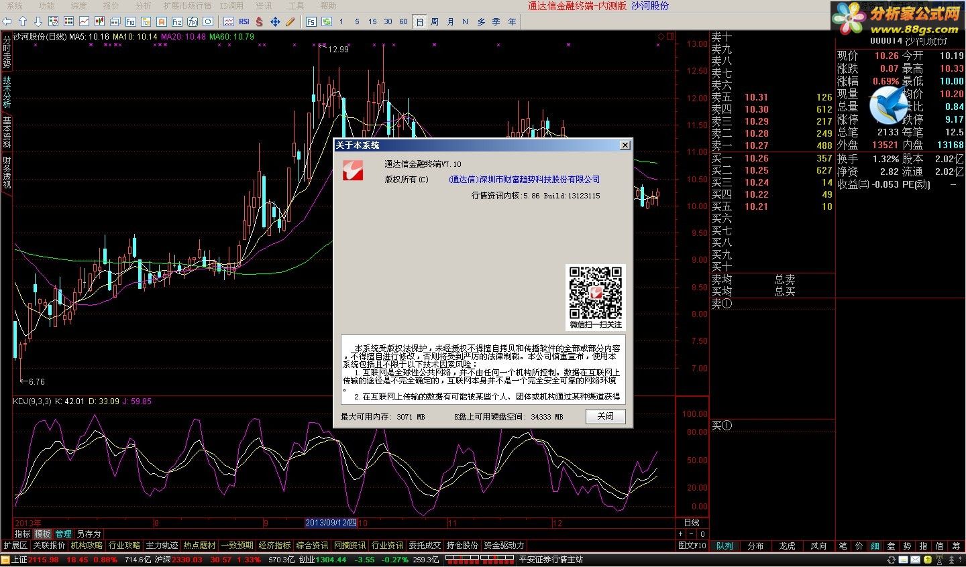Open the company link 深圳市财富趋势科技
This screenshot has height=567, width=966.
(524, 180)
